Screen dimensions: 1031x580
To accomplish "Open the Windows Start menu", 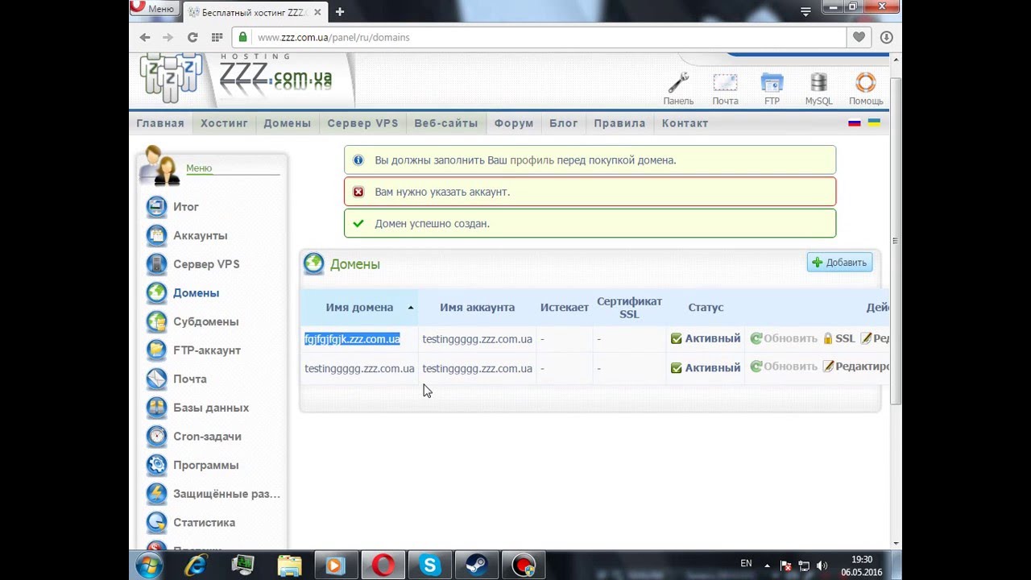I will (x=149, y=565).
